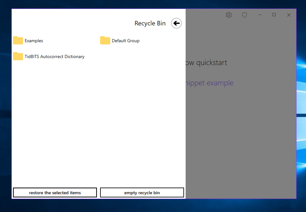
Task: Select the Default Group folder icon
Action: point(105,41)
